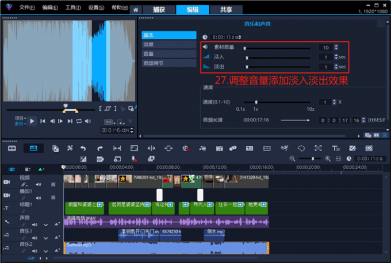This screenshot has width=391, height=263.
Task: Select the 音量 options category
Action: tap(169, 54)
